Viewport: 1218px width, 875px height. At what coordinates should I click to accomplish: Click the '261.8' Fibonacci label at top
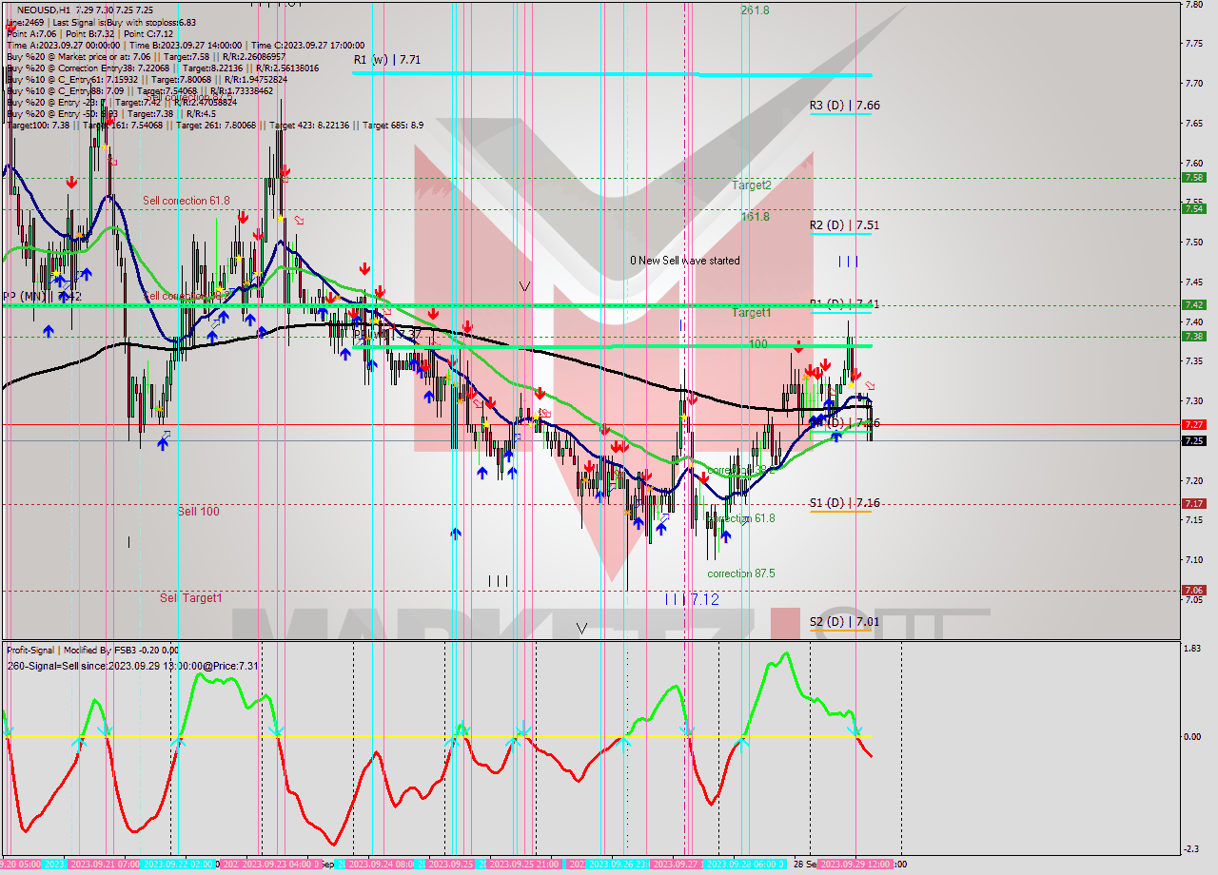pos(756,10)
